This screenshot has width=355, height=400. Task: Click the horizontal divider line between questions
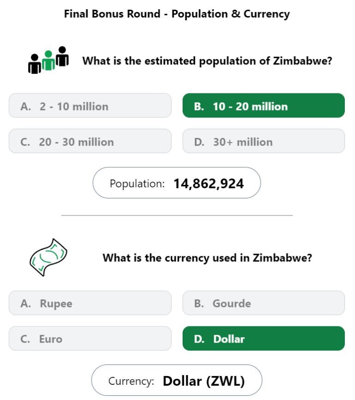coord(177,215)
